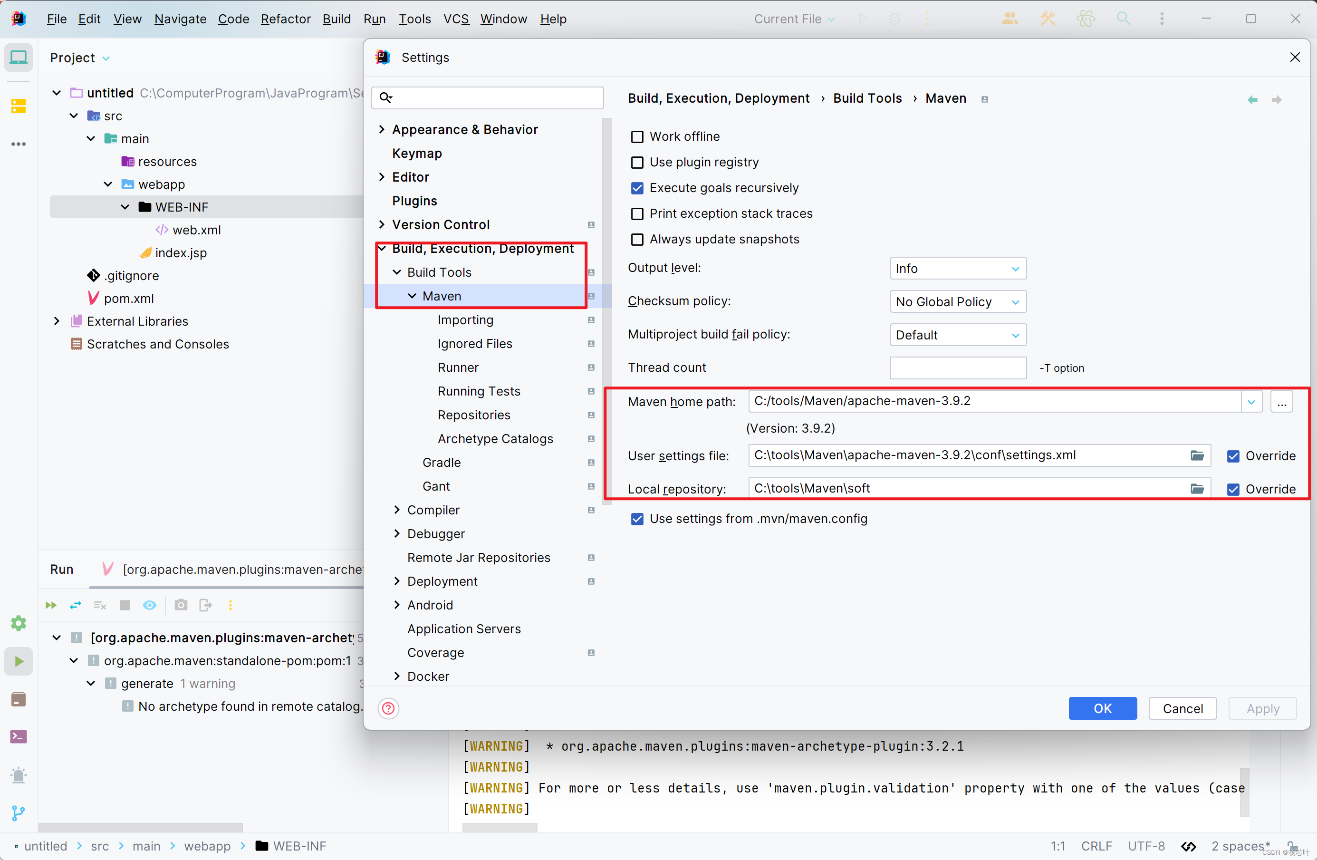The image size is (1317, 860).
Task: Browse folder icon for User settings file
Action: 1197,455
